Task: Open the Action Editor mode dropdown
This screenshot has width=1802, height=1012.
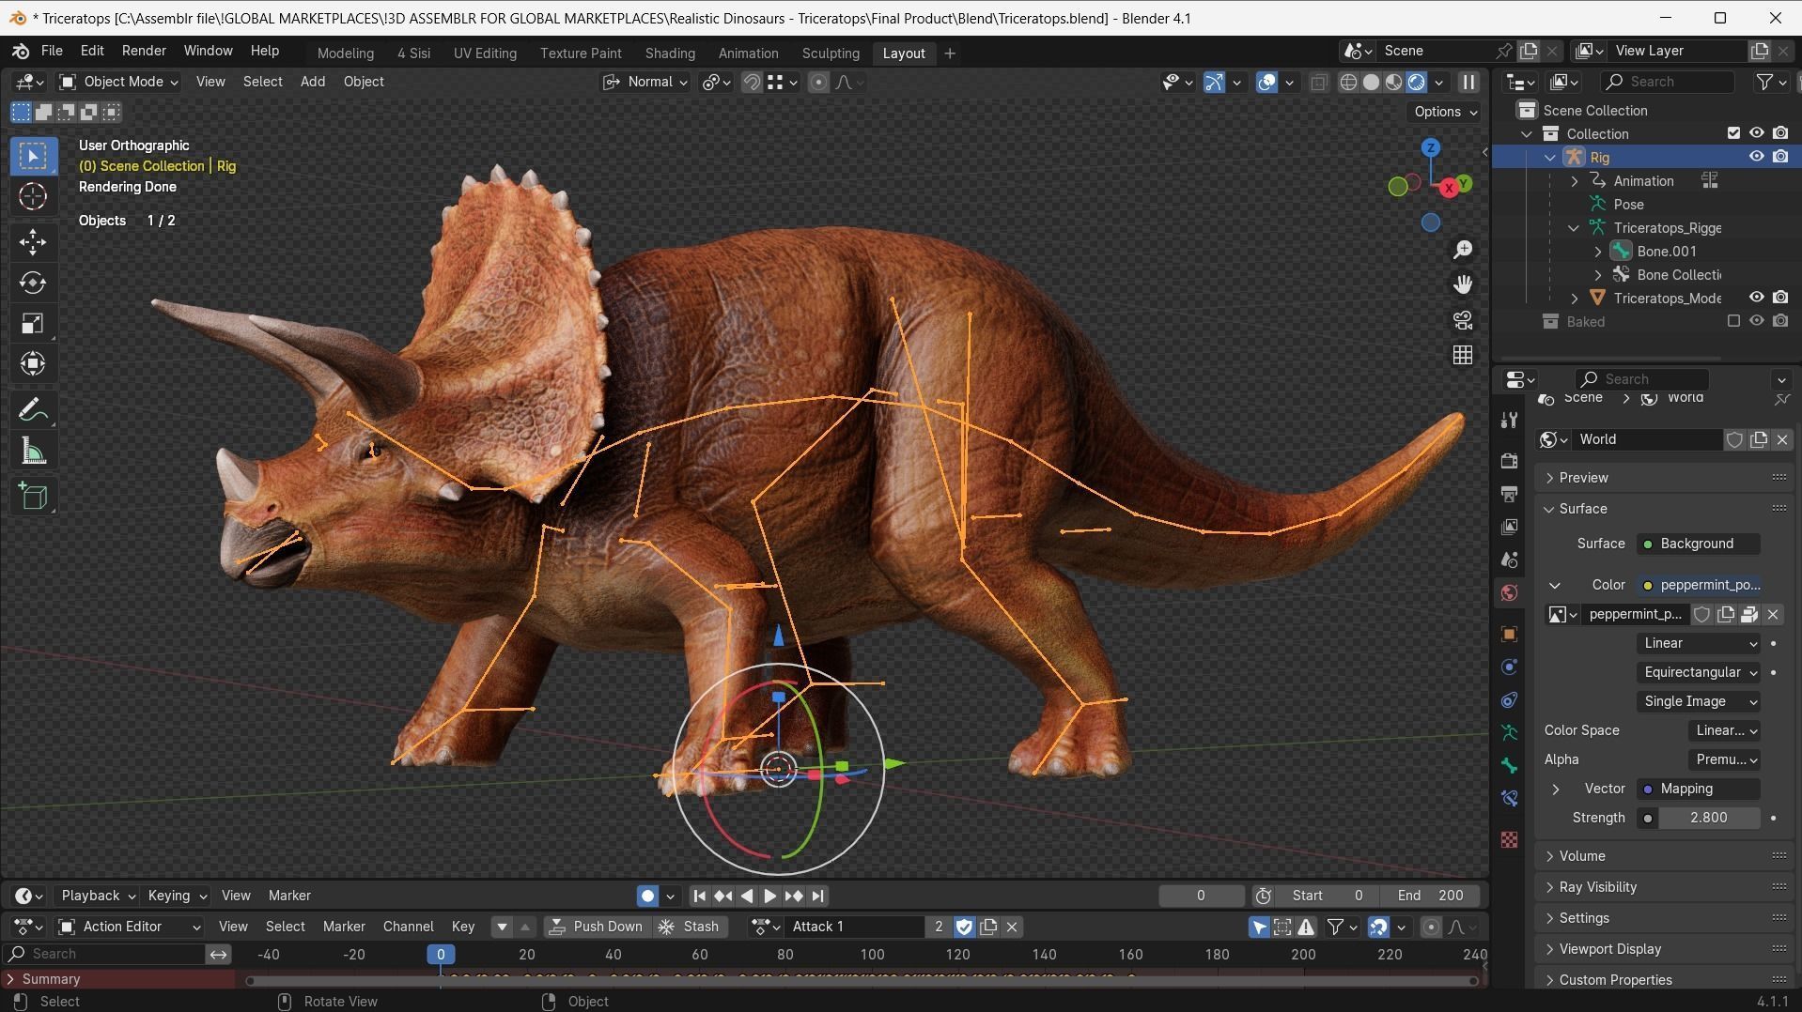Action: (x=129, y=928)
